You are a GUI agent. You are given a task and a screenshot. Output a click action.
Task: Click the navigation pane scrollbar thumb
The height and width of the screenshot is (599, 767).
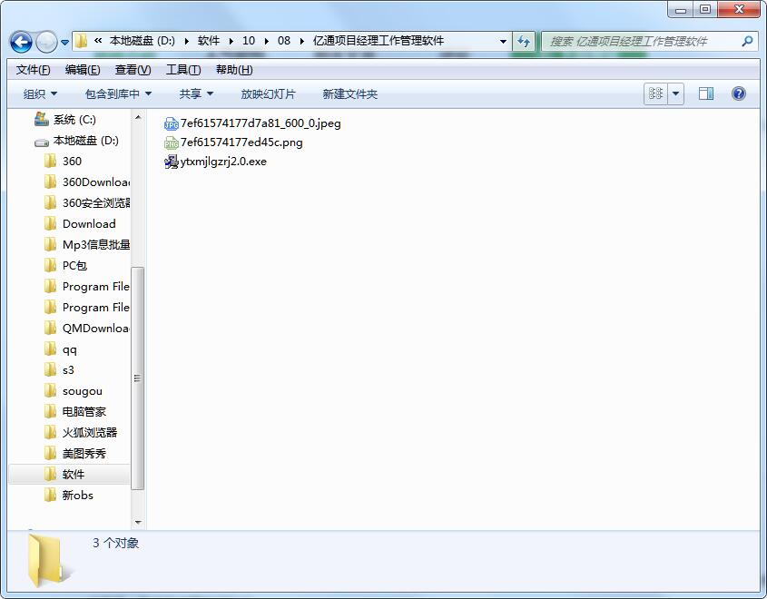[x=138, y=378]
